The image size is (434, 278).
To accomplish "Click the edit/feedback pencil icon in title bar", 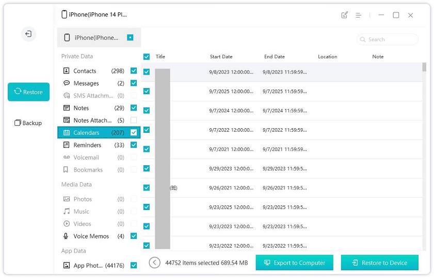I will (344, 15).
